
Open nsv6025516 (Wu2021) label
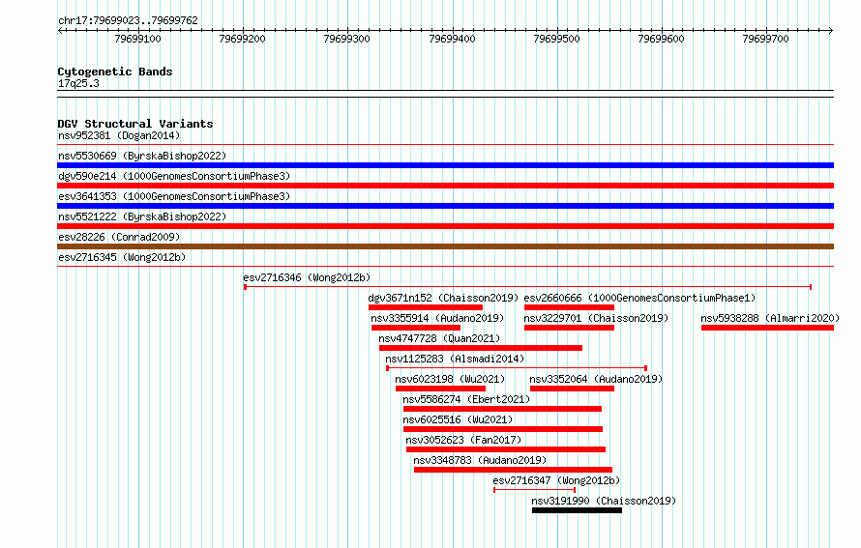coord(458,419)
